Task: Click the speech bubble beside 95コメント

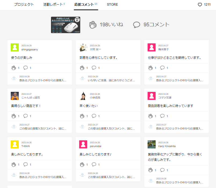Action: (137, 25)
